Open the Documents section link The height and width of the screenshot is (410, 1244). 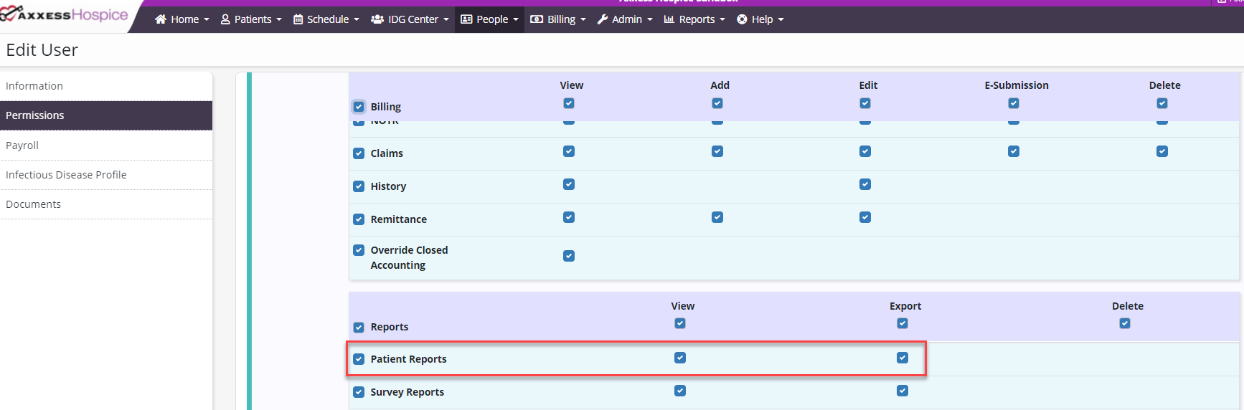coord(33,204)
